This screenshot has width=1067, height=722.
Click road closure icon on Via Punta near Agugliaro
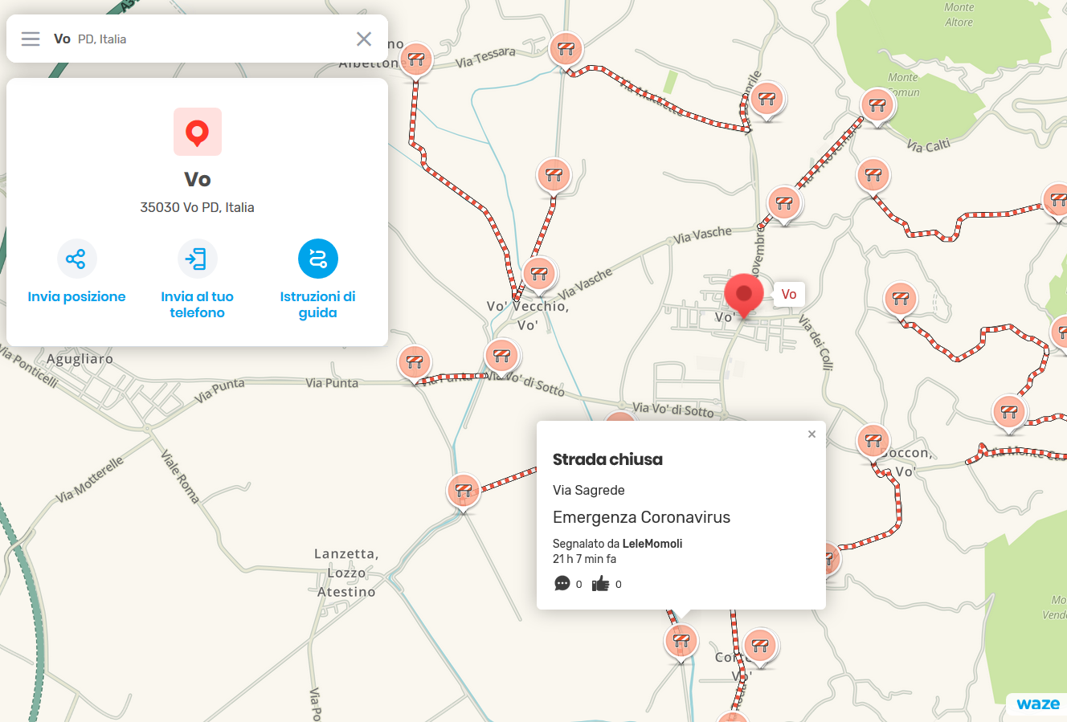click(x=415, y=364)
